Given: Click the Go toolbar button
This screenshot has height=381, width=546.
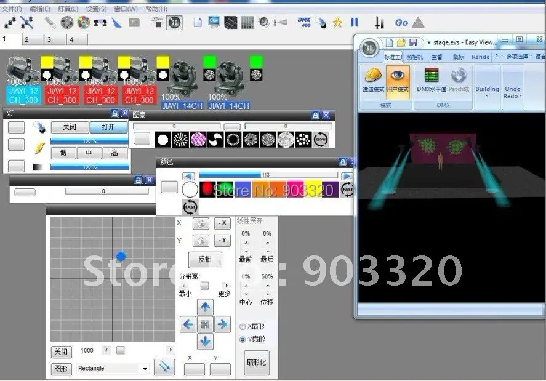Looking at the screenshot, I should click(401, 23).
